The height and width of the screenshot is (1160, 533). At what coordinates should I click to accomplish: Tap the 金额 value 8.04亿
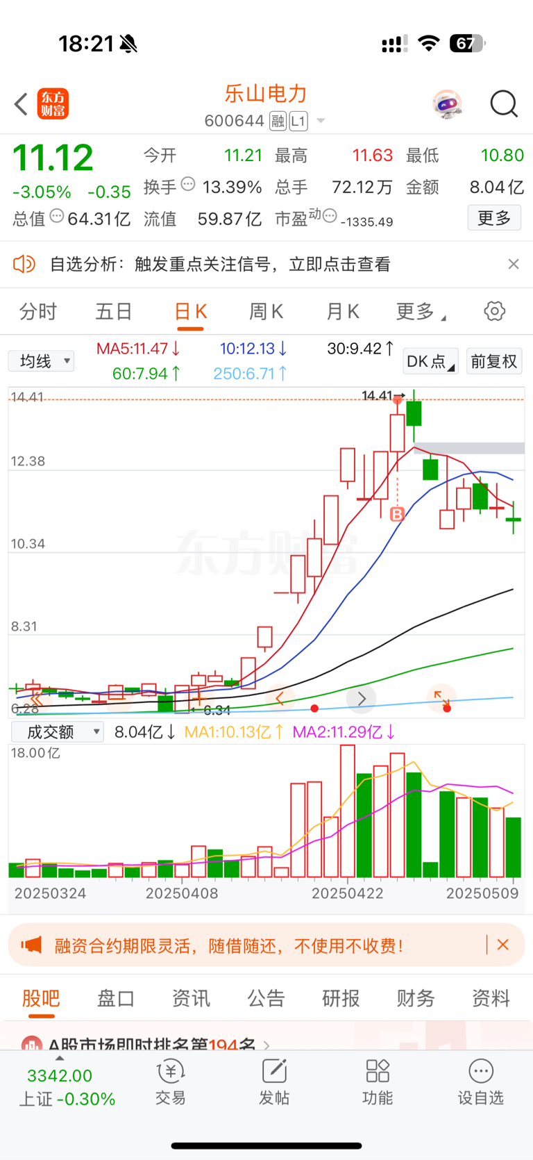[x=496, y=187]
